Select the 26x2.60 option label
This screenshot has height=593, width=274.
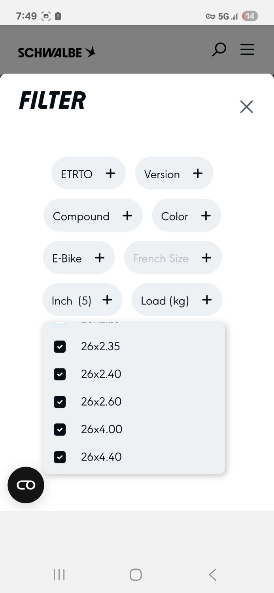(101, 402)
